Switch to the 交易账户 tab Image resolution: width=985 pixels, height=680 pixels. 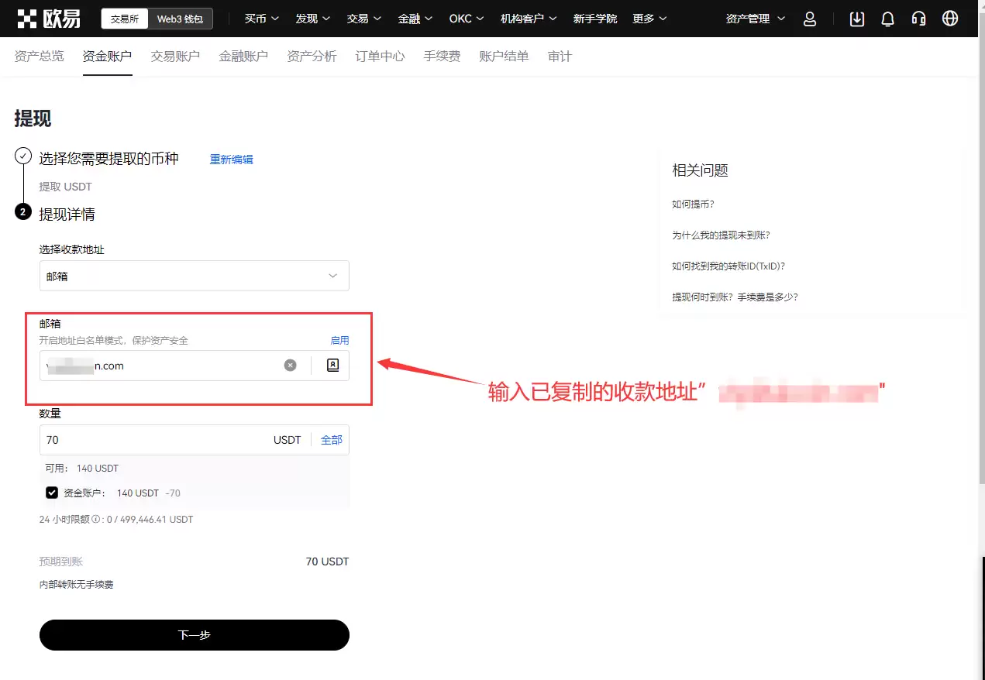[x=174, y=56]
